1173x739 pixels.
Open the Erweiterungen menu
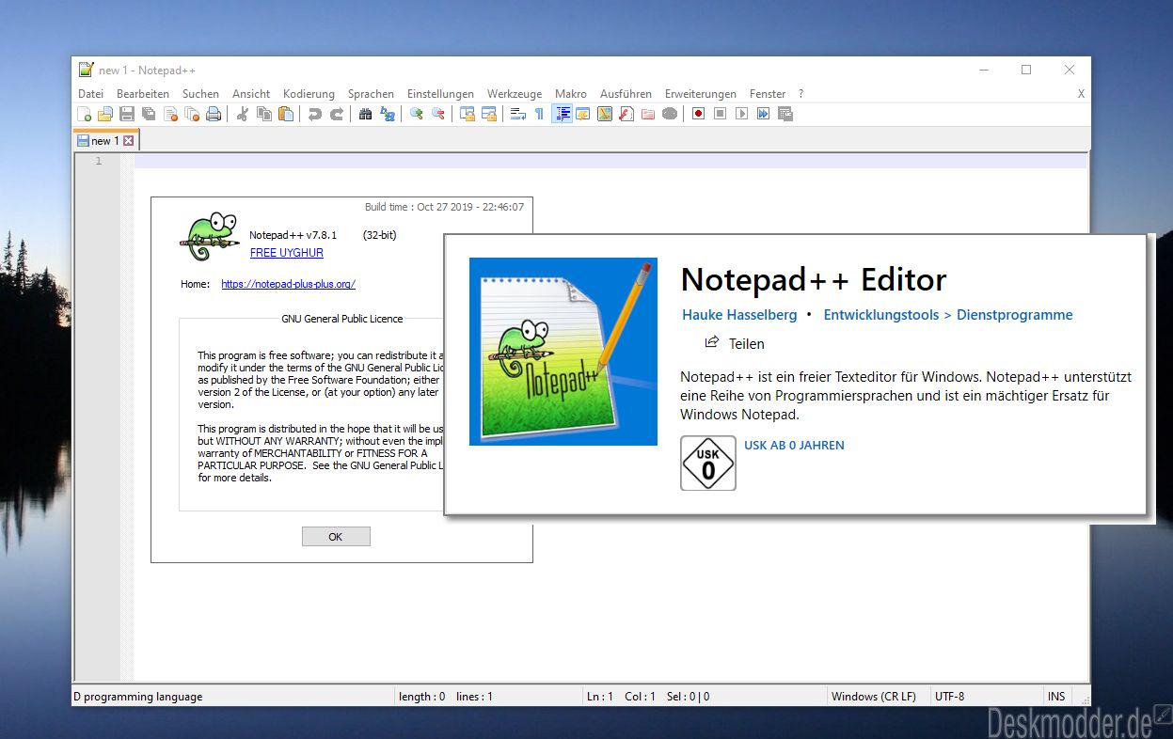(x=701, y=94)
